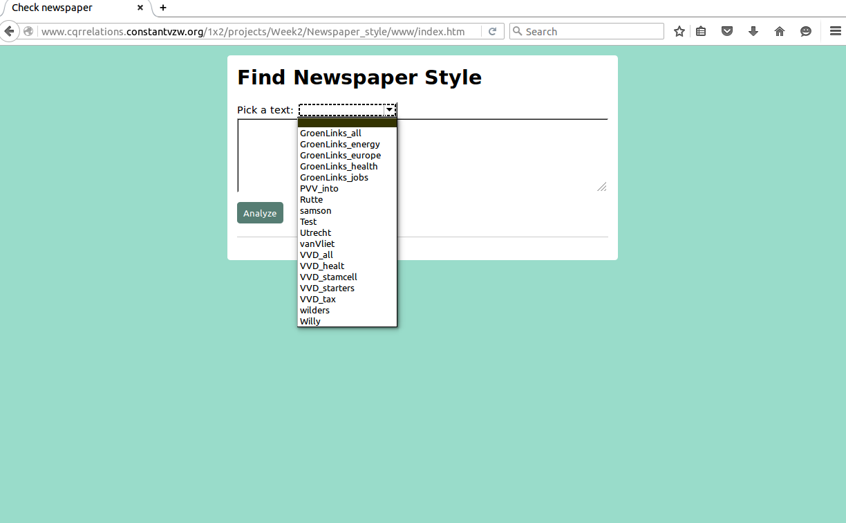The image size is (846, 523).
Task: Select the blank highlighted option
Action: (x=347, y=122)
